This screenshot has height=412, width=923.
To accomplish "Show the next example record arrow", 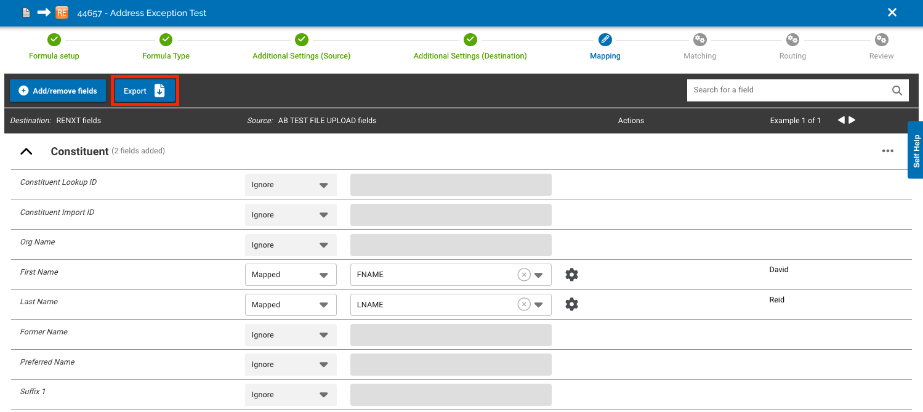I will 852,120.
